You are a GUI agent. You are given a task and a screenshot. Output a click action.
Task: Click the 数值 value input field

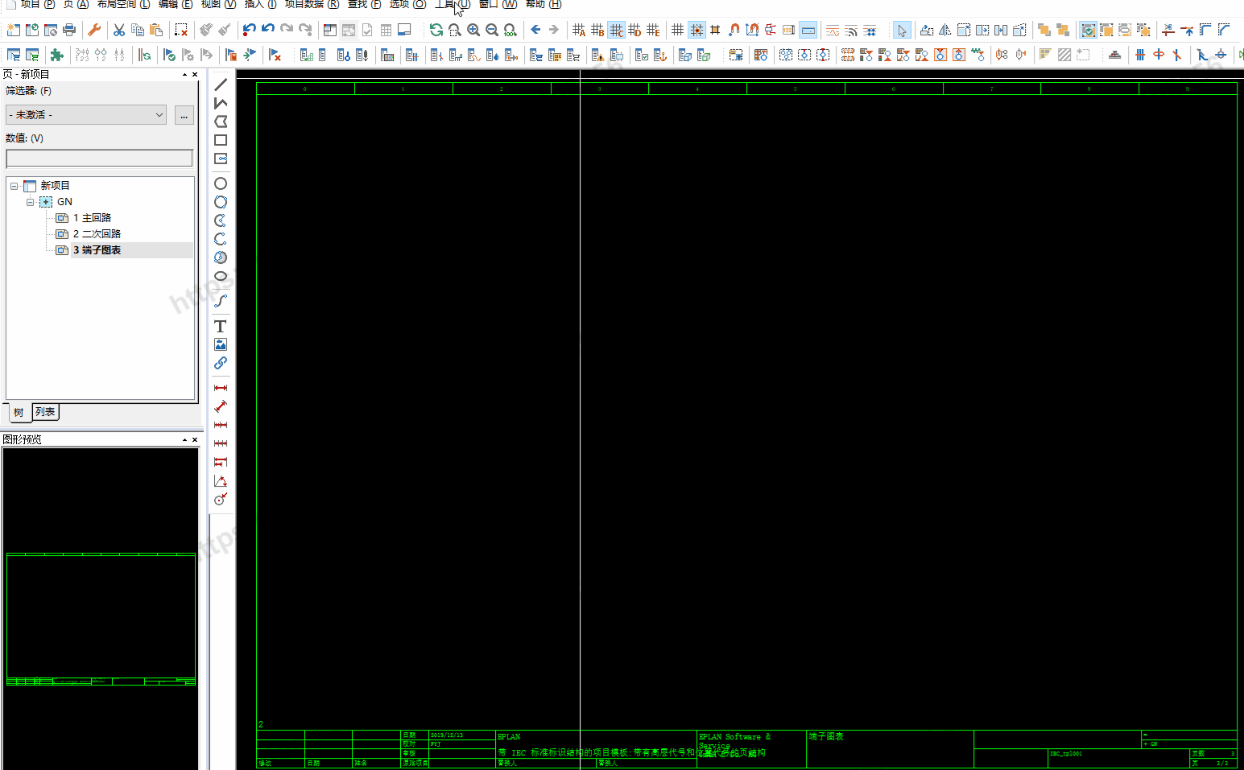click(99, 159)
